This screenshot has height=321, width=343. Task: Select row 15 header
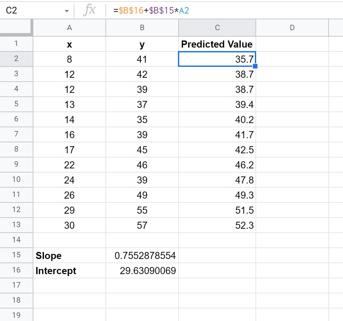point(16,255)
